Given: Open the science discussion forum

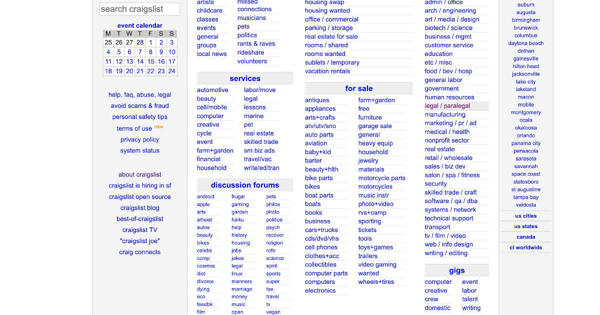Looking at the screenshot, I should [x=275, y=258].
